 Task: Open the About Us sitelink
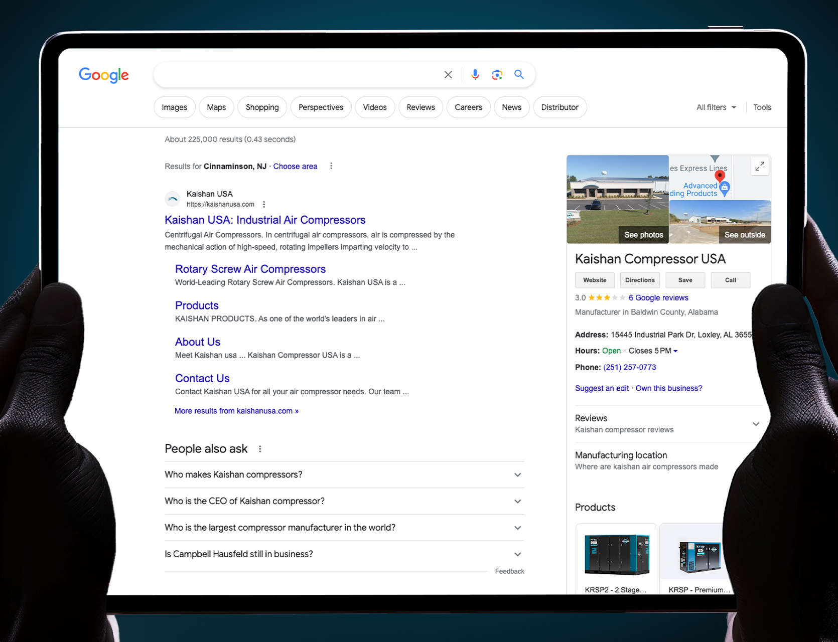198,342
